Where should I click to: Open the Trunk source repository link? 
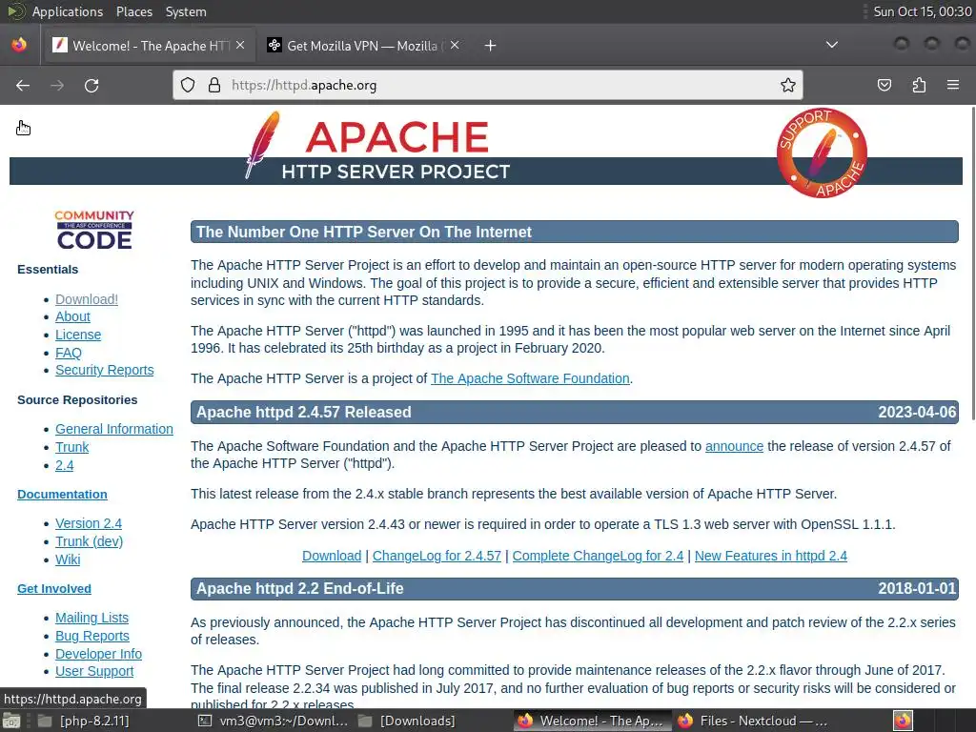pyautogui.click(x=72, y=448)
